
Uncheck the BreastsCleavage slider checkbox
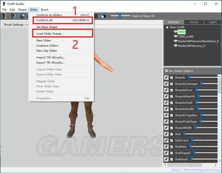coord(172,84)
